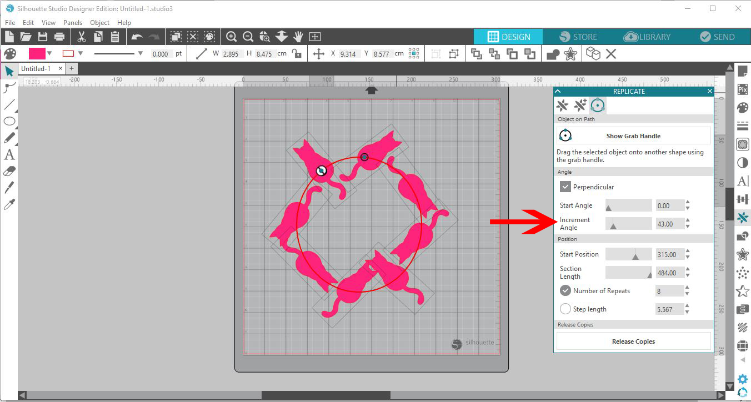
Task: Increase the Section Length value
Action: 688,270
